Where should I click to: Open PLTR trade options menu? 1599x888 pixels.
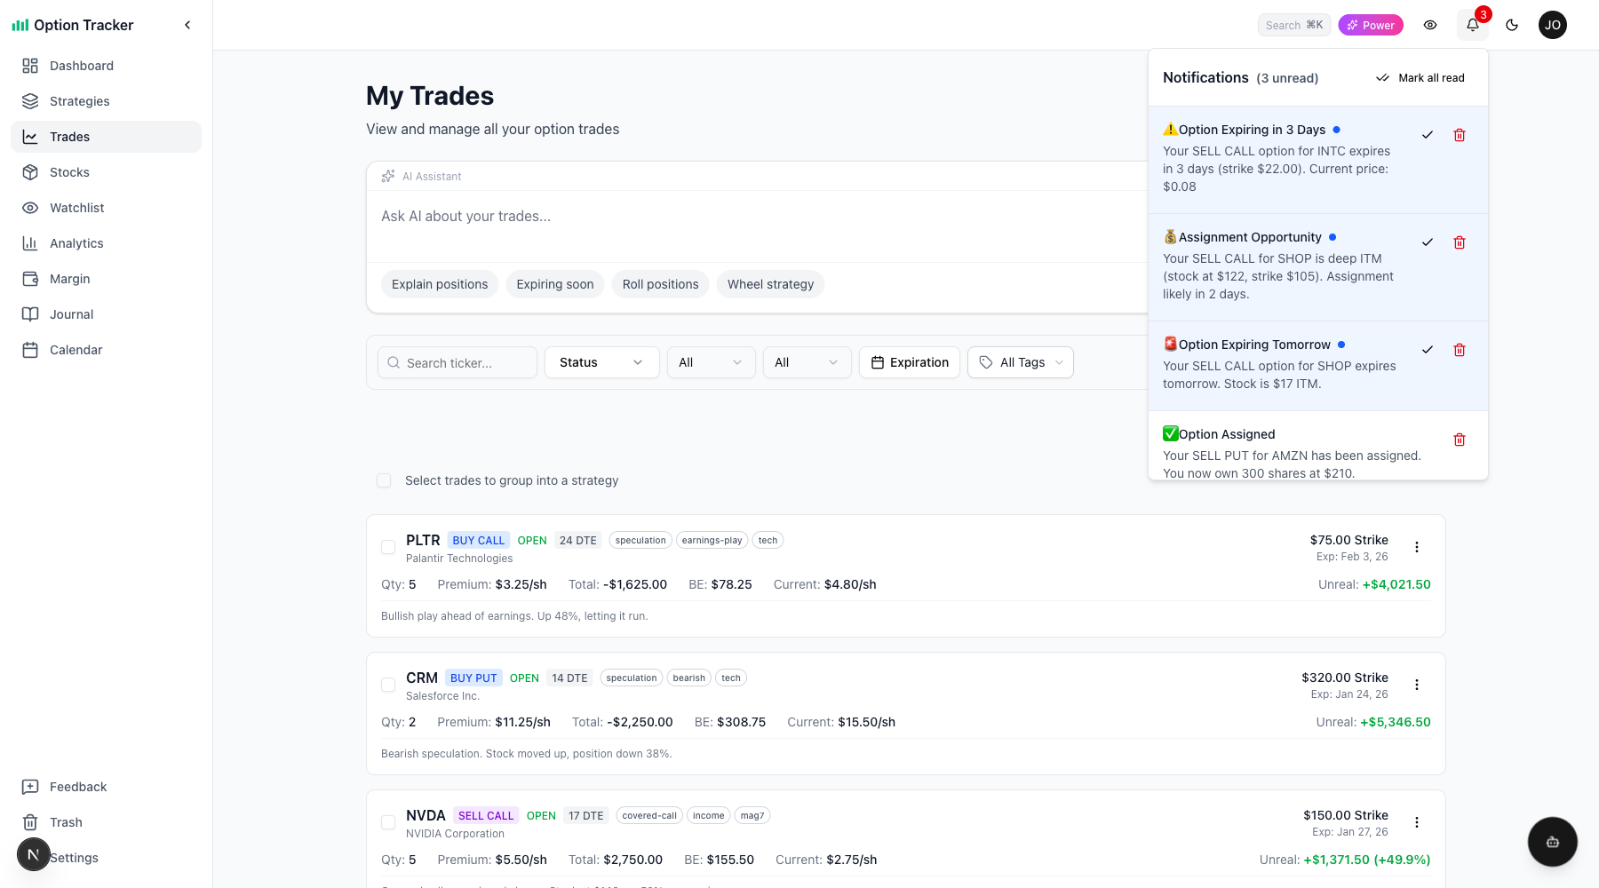tap(1416, 547)
